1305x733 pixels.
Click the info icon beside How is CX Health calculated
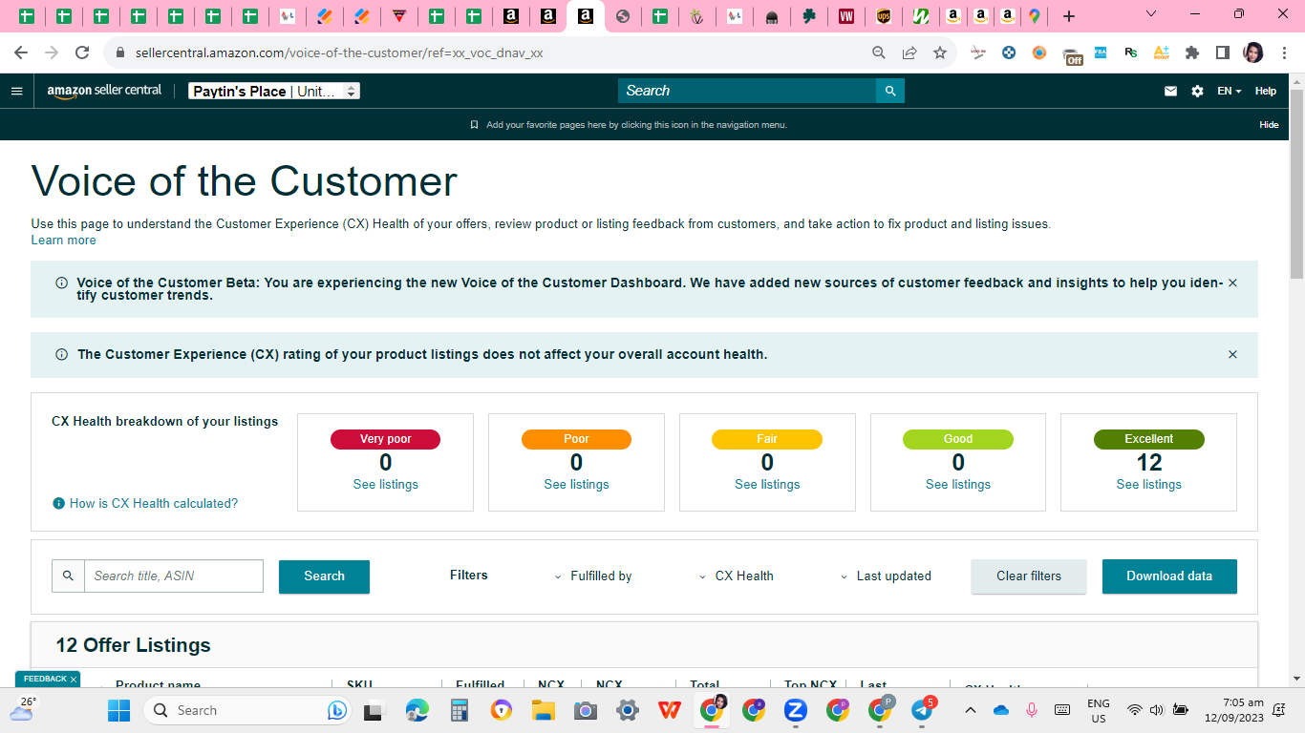point(59,503)
